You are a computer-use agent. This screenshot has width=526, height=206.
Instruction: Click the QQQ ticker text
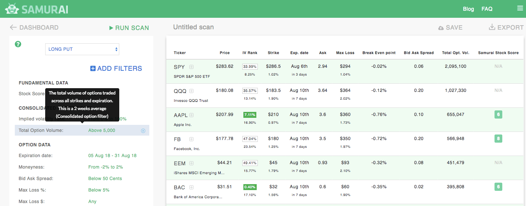click(x=180, y=91)
